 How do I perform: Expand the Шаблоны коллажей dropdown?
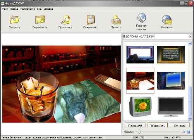(x=190, y=36)
